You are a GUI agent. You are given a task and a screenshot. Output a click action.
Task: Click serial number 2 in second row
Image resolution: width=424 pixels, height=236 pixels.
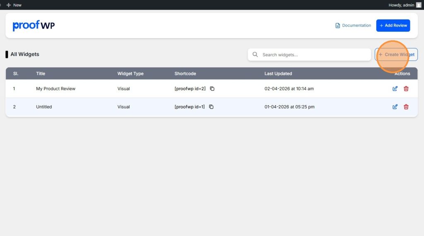[14, 107]
